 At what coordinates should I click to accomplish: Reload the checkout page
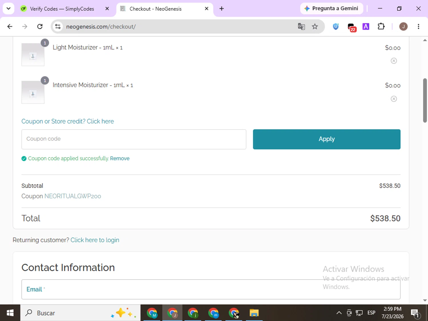[40, 27]
